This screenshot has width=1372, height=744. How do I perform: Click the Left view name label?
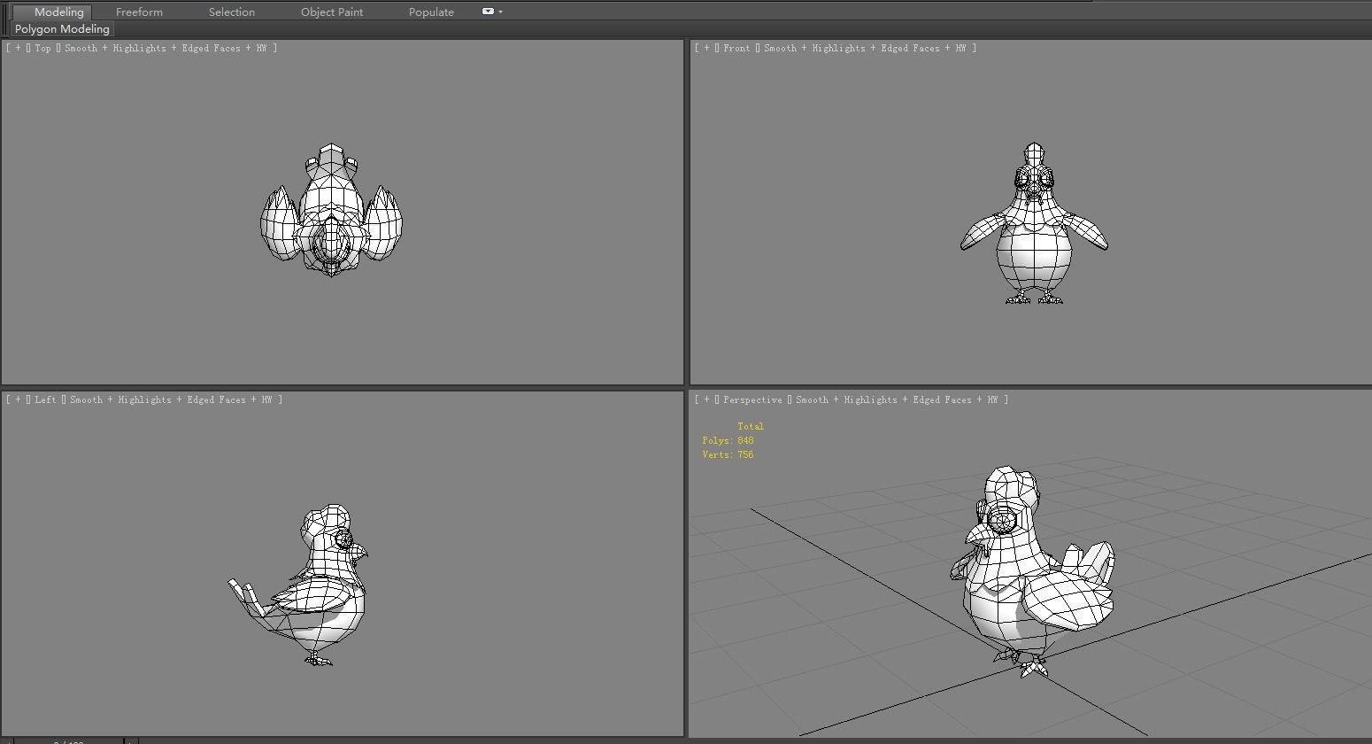45,399
